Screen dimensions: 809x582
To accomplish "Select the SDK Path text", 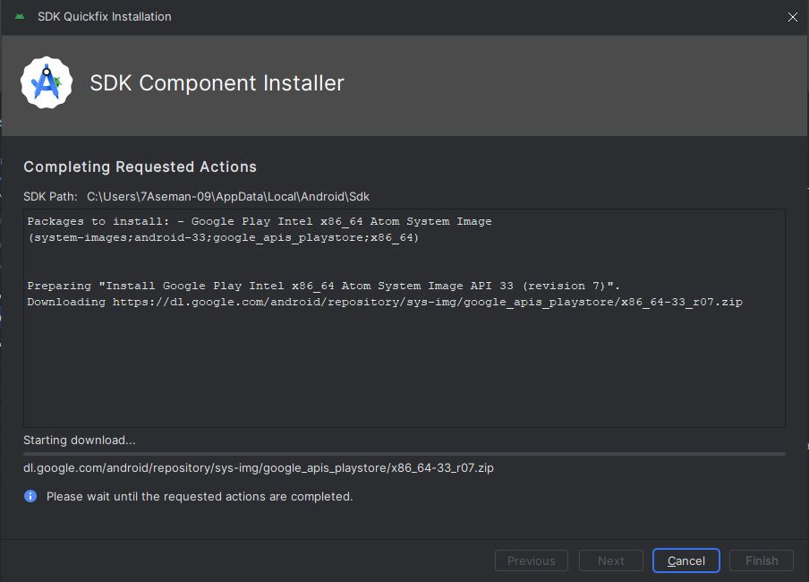I will point(228,196).
